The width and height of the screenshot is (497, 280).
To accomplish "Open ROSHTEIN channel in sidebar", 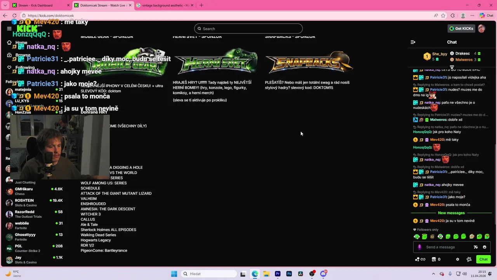I will (x=34, y=203).
